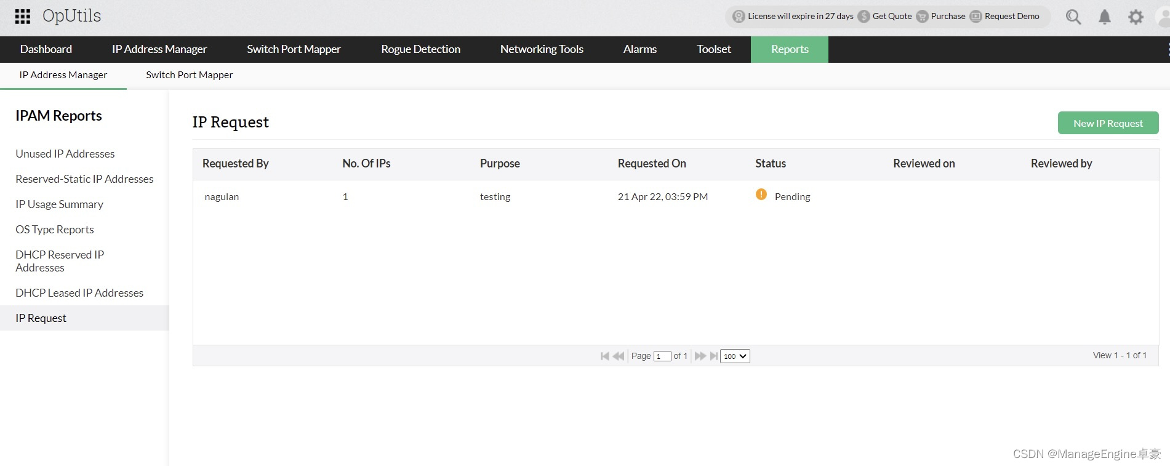Open the Networking Tools menu

[x=542, y=49]
